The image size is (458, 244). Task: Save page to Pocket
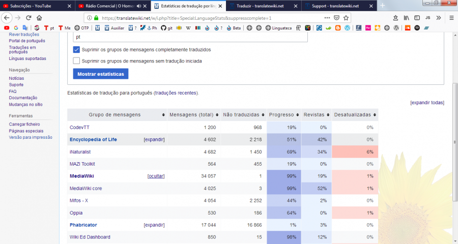coord(336,18)
